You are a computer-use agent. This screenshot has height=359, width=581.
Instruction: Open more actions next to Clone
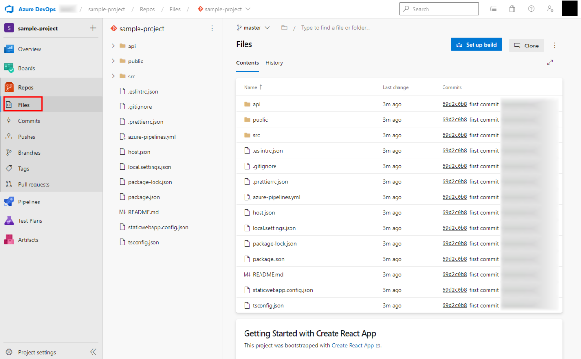click(555, 46)
